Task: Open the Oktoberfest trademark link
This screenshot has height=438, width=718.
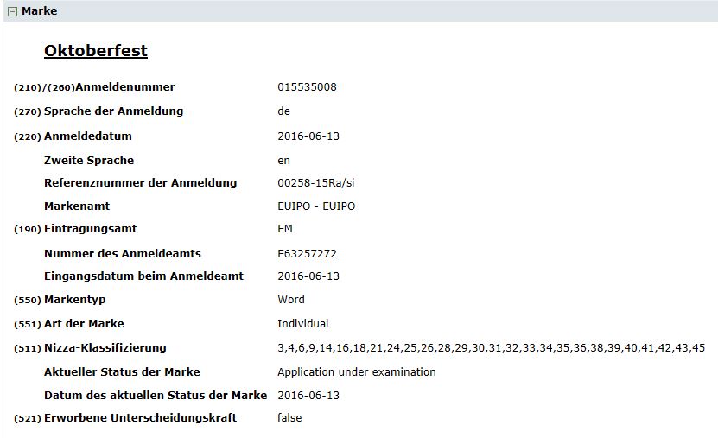Action: coord(96,50)
